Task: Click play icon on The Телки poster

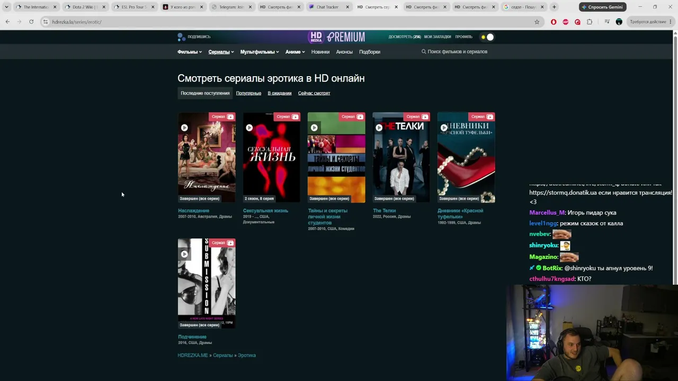Action: click(x=379, y=128)
